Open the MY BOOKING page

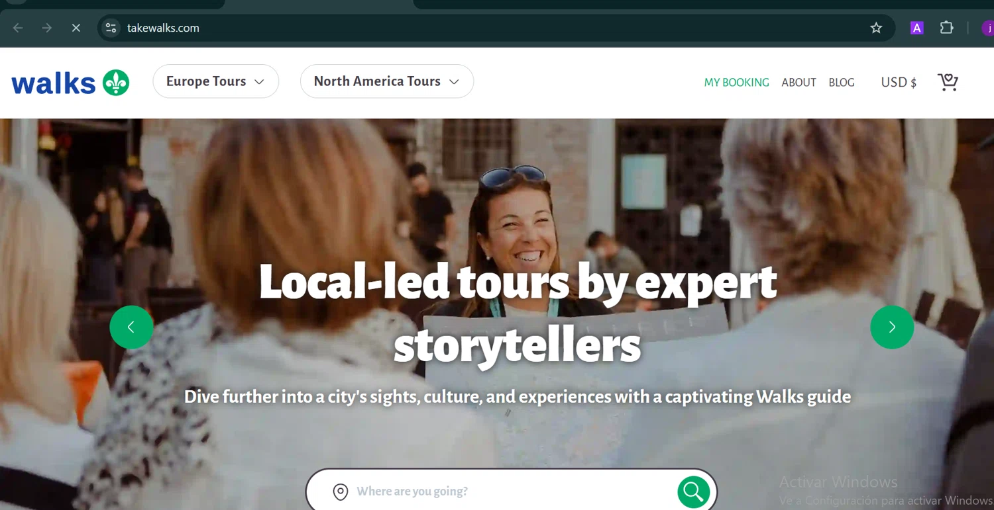point(736,83)
